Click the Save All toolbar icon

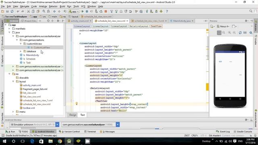pos(7,11)
